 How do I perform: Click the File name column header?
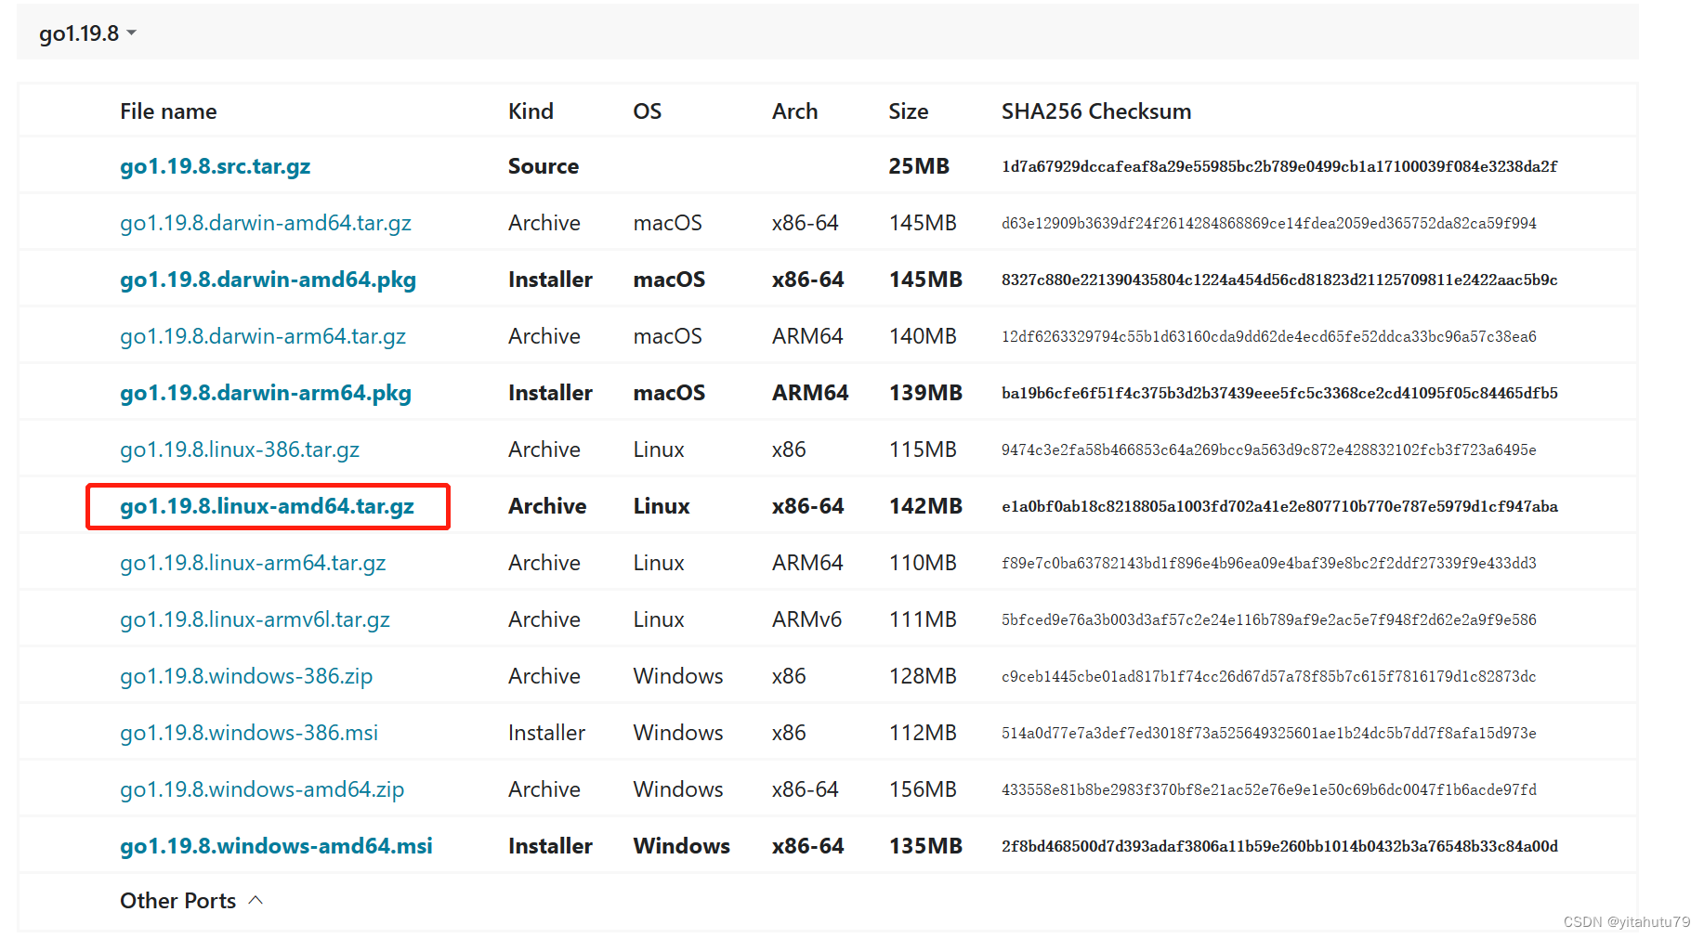tap(168, 111)
